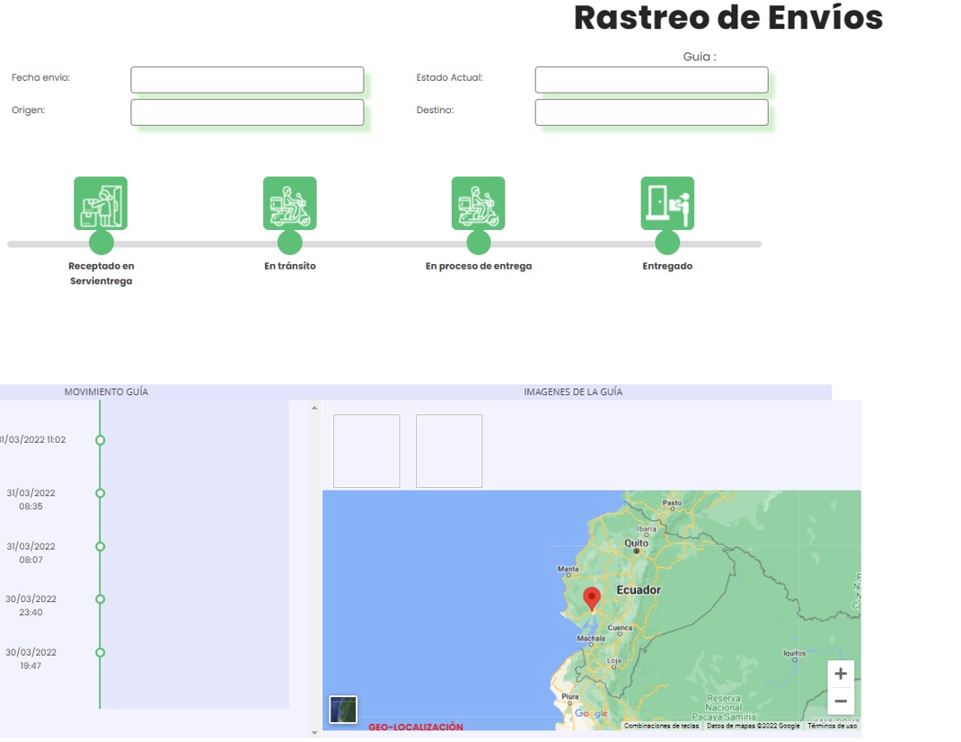
Task: Zoom in on the map with plus button
Action: pos(841,674)
